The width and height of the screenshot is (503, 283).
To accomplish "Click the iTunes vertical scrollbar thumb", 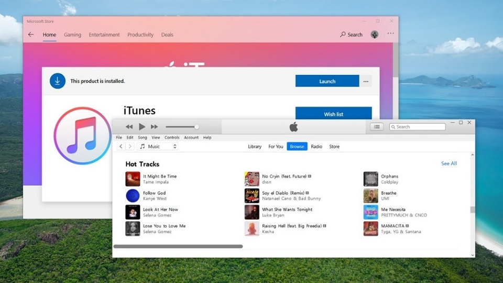I will tap(472, 210).
